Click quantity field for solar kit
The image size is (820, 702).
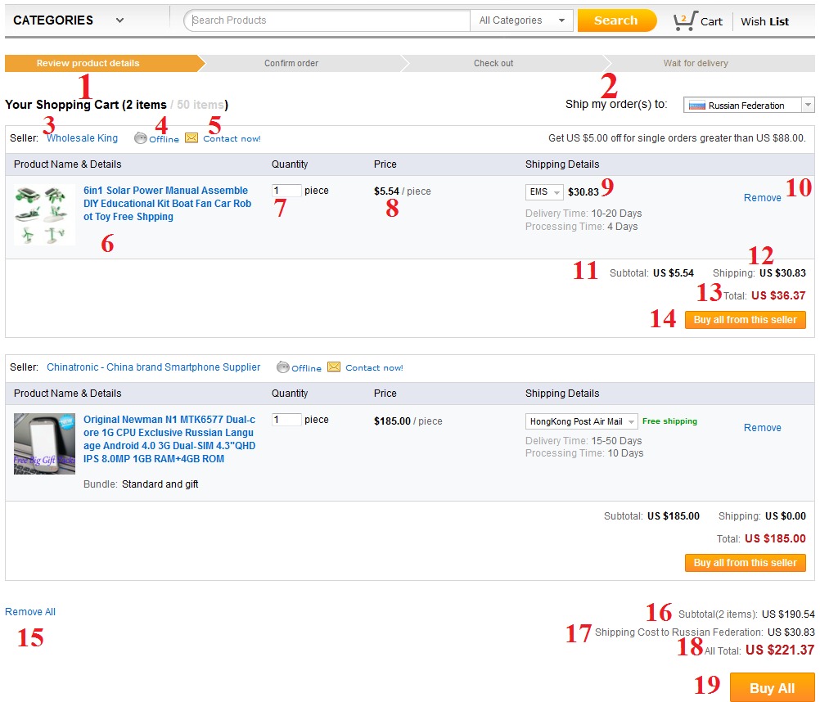(x=286, y=191)
